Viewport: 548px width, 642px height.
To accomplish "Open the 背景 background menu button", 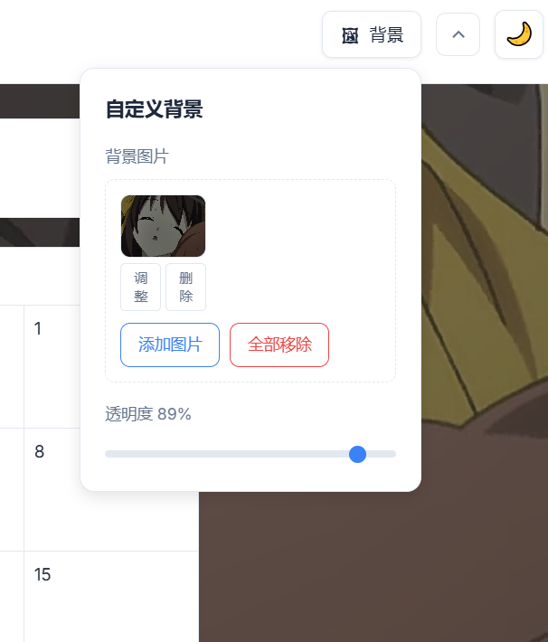I will (372, 34).
